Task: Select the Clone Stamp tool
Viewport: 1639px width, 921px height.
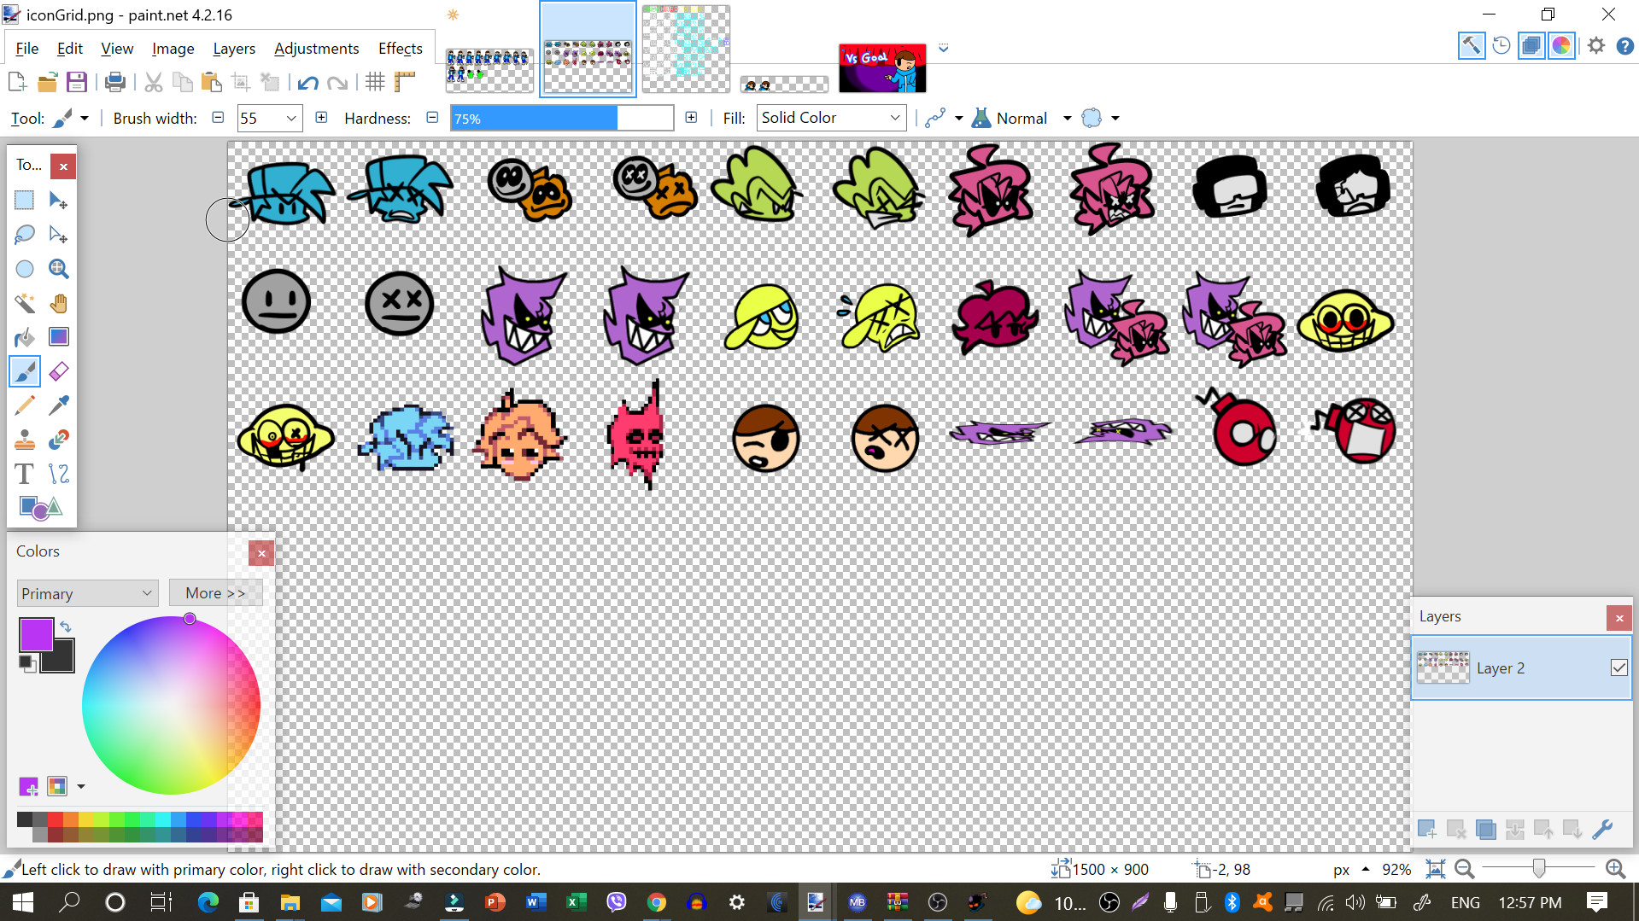Action: coord(24,440)
